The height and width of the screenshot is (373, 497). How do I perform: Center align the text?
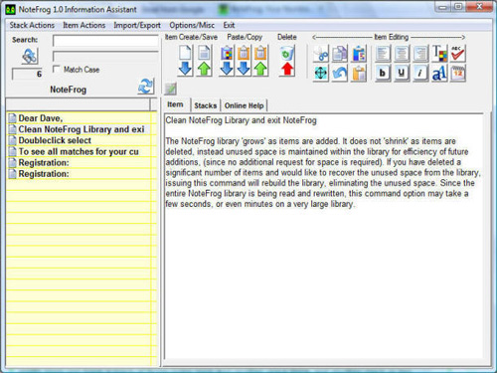(x=402, y=53)
